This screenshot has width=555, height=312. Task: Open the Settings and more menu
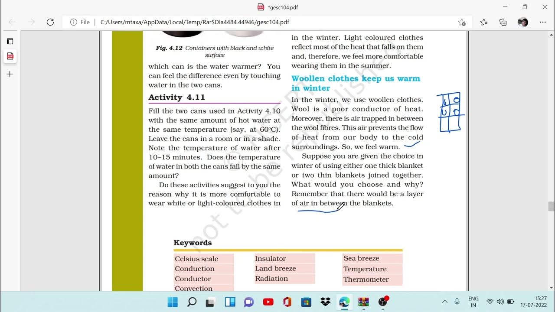click(542, 22)
